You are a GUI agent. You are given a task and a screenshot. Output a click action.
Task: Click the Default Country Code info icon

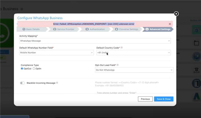tap(122, 47)
